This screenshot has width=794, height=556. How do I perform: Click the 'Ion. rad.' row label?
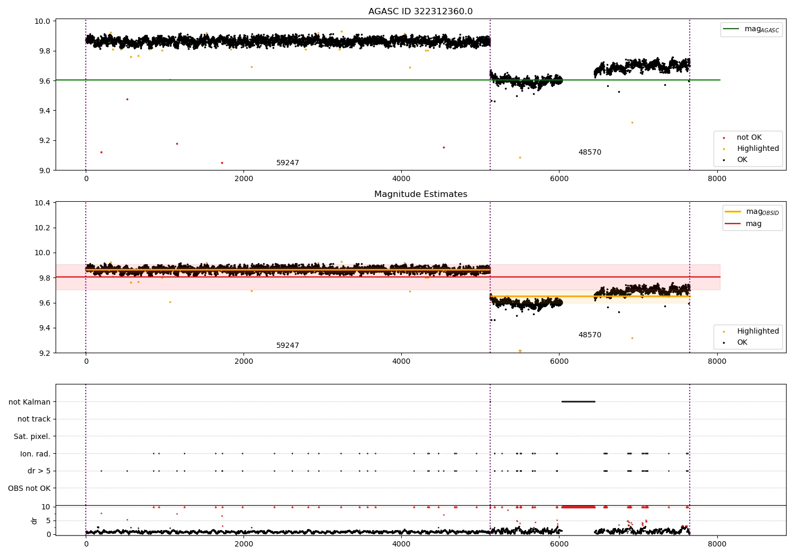pyautogui.click(x=35, y=454)
